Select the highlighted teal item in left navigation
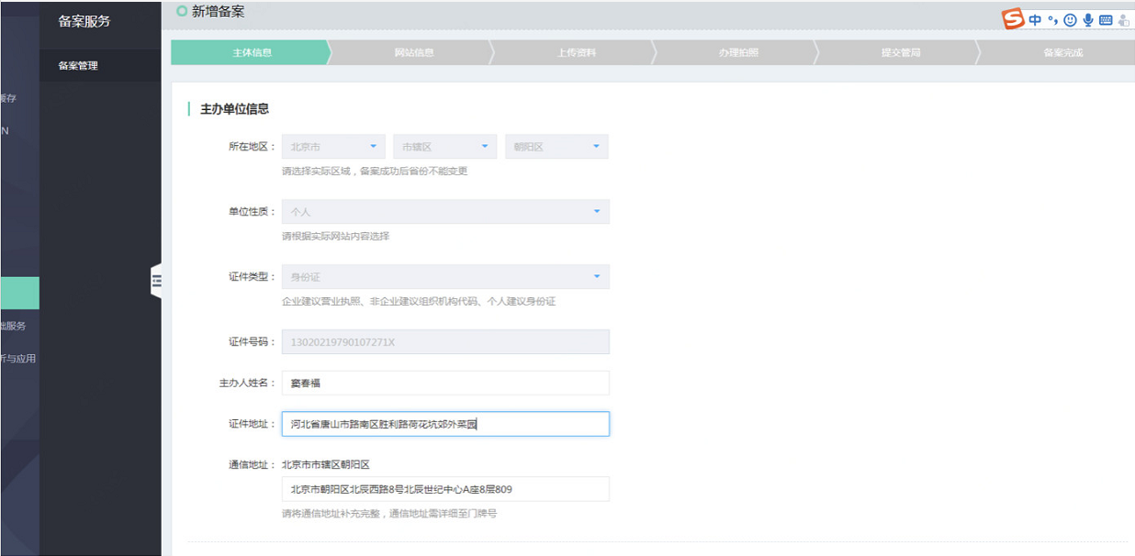This screenshot has width=1135, height=556. [19, 294]
